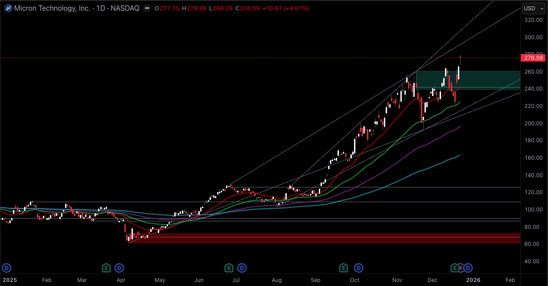Image resolution: width=548 pixels, height=286 pixels.
Task: Click the blue dividend marker below April
Action: pyautogui.click(x=119, y=268)
